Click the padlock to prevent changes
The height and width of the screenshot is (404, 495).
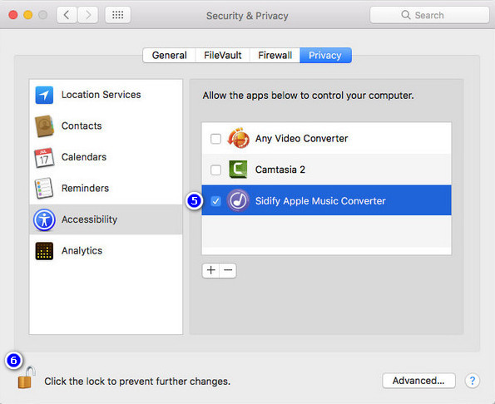point(26,377)
